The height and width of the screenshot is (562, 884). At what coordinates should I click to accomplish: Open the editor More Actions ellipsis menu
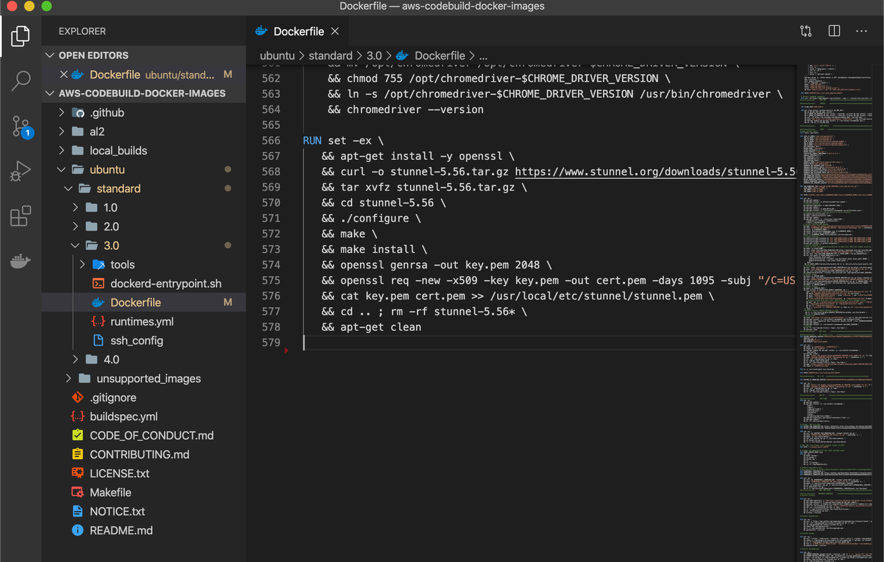(862, 30)
